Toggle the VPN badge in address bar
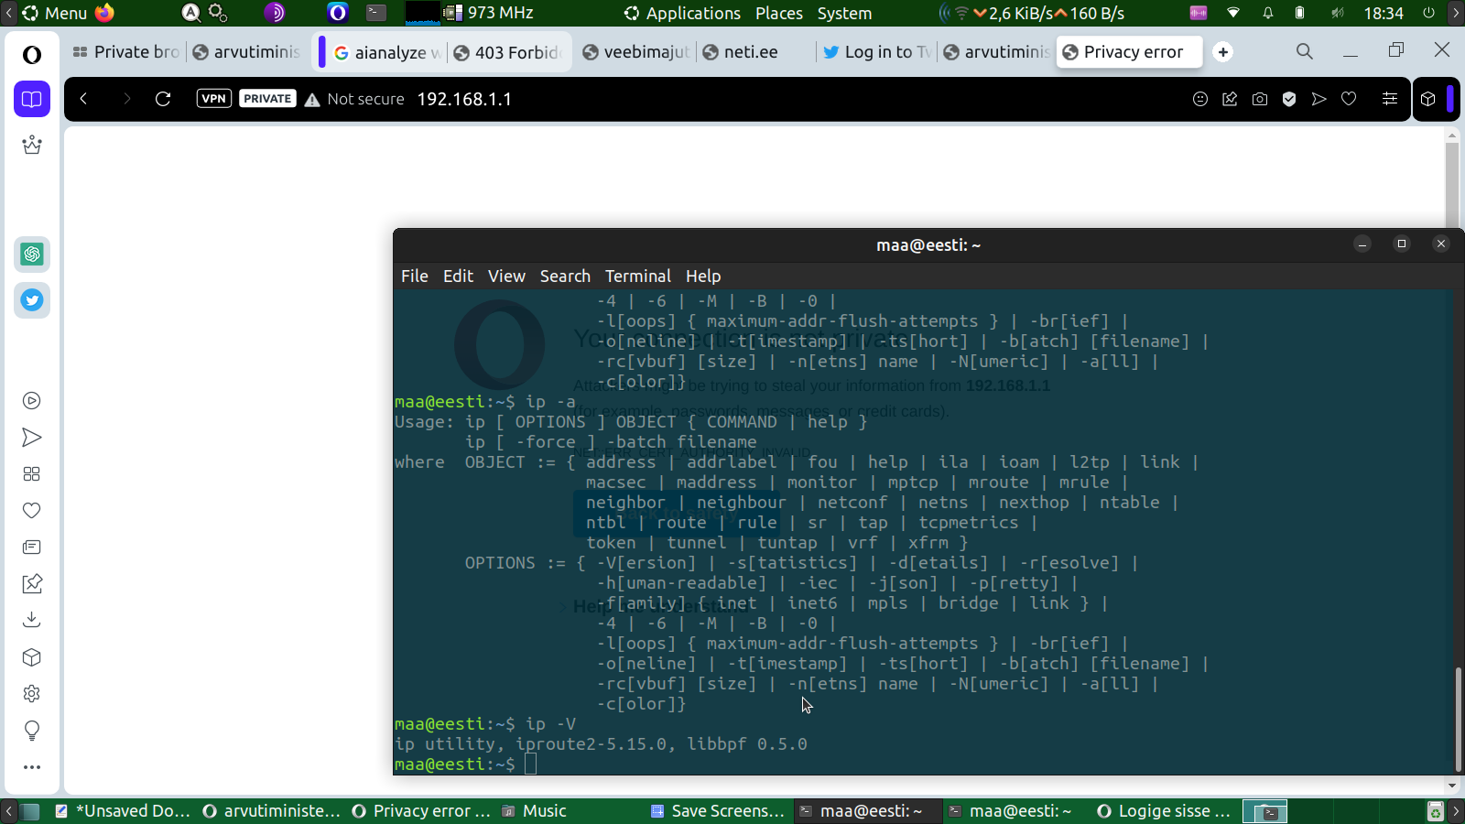Viewport: 1465px width, 824px height. [214, 99]
